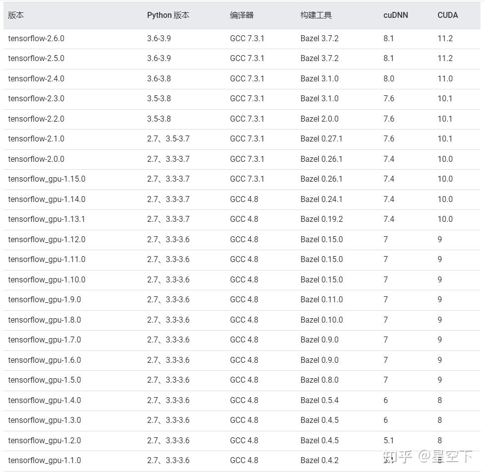Select the tensorflow_gpu-1.14.0 cell
The height and width of the screenshot is (476, 485).
click(x=47, y=200)
